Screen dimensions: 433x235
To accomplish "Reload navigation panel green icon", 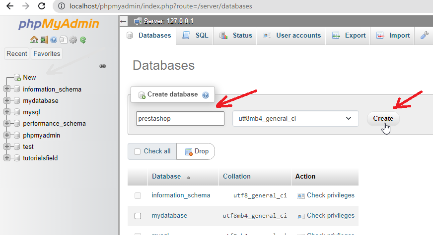I will [x=83, y=40].
